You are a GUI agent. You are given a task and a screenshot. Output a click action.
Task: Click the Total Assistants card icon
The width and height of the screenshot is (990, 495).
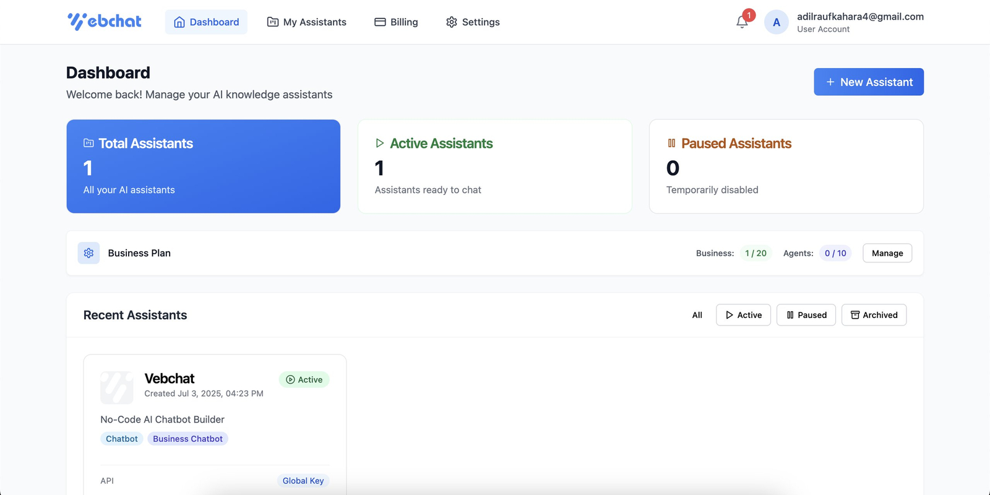[88, 143]
